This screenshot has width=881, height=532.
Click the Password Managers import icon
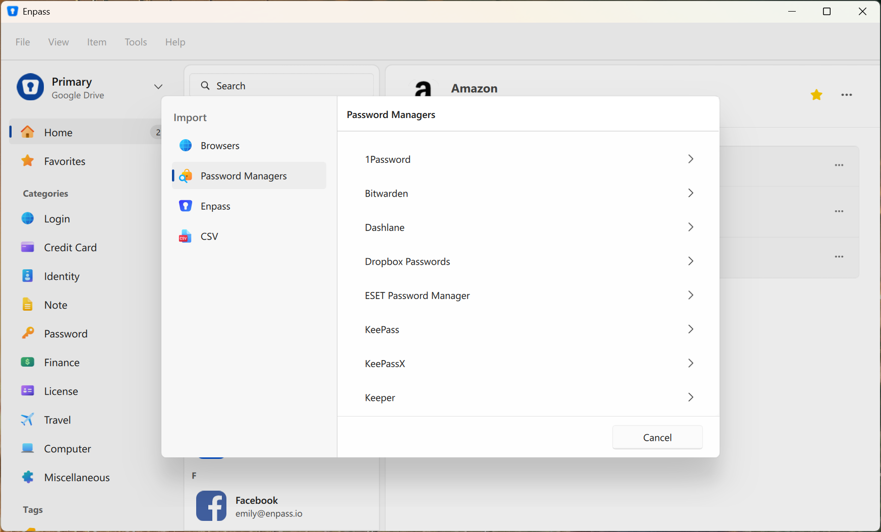[x=186, y=175]
